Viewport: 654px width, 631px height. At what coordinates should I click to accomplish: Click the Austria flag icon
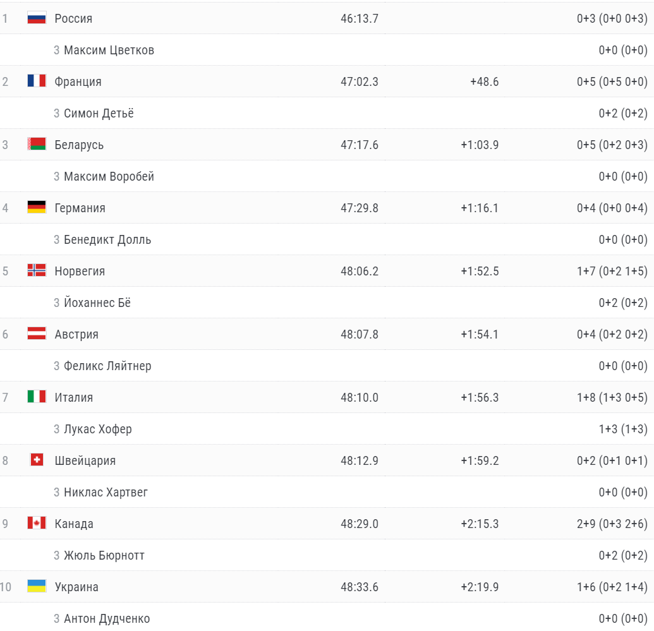37,334
